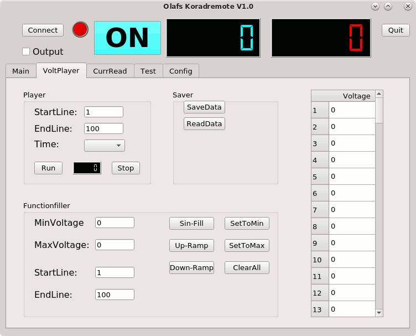
Task: Click the MaxVoltage input field
Action: (115, 245)
